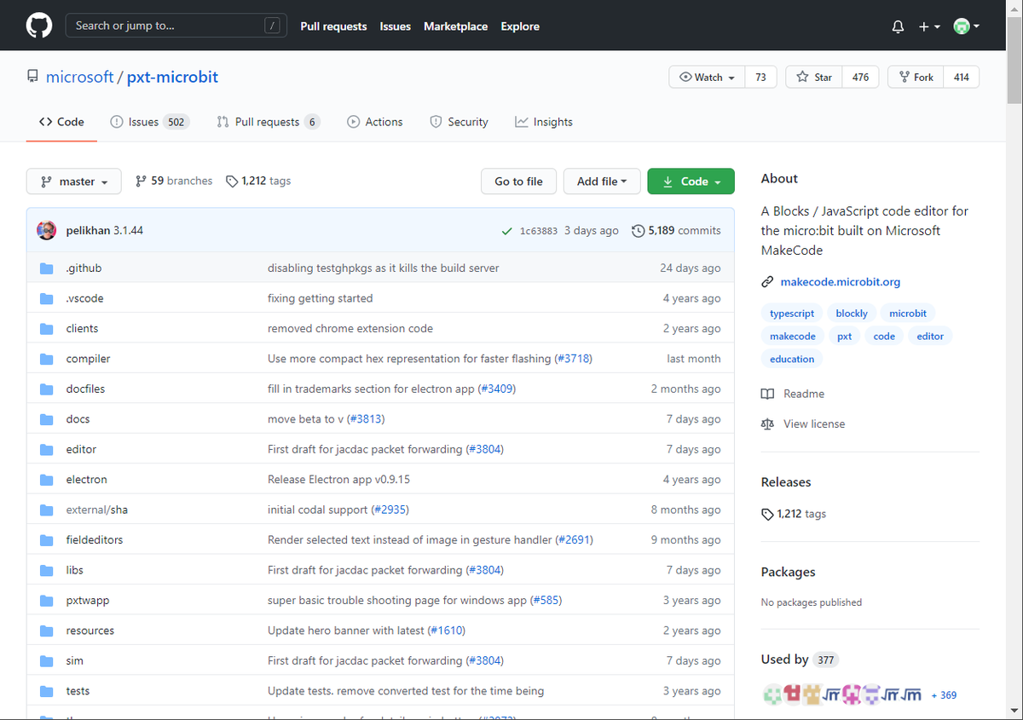Switch to the Actions tab

pyautogui.click(x=375, y=122)
